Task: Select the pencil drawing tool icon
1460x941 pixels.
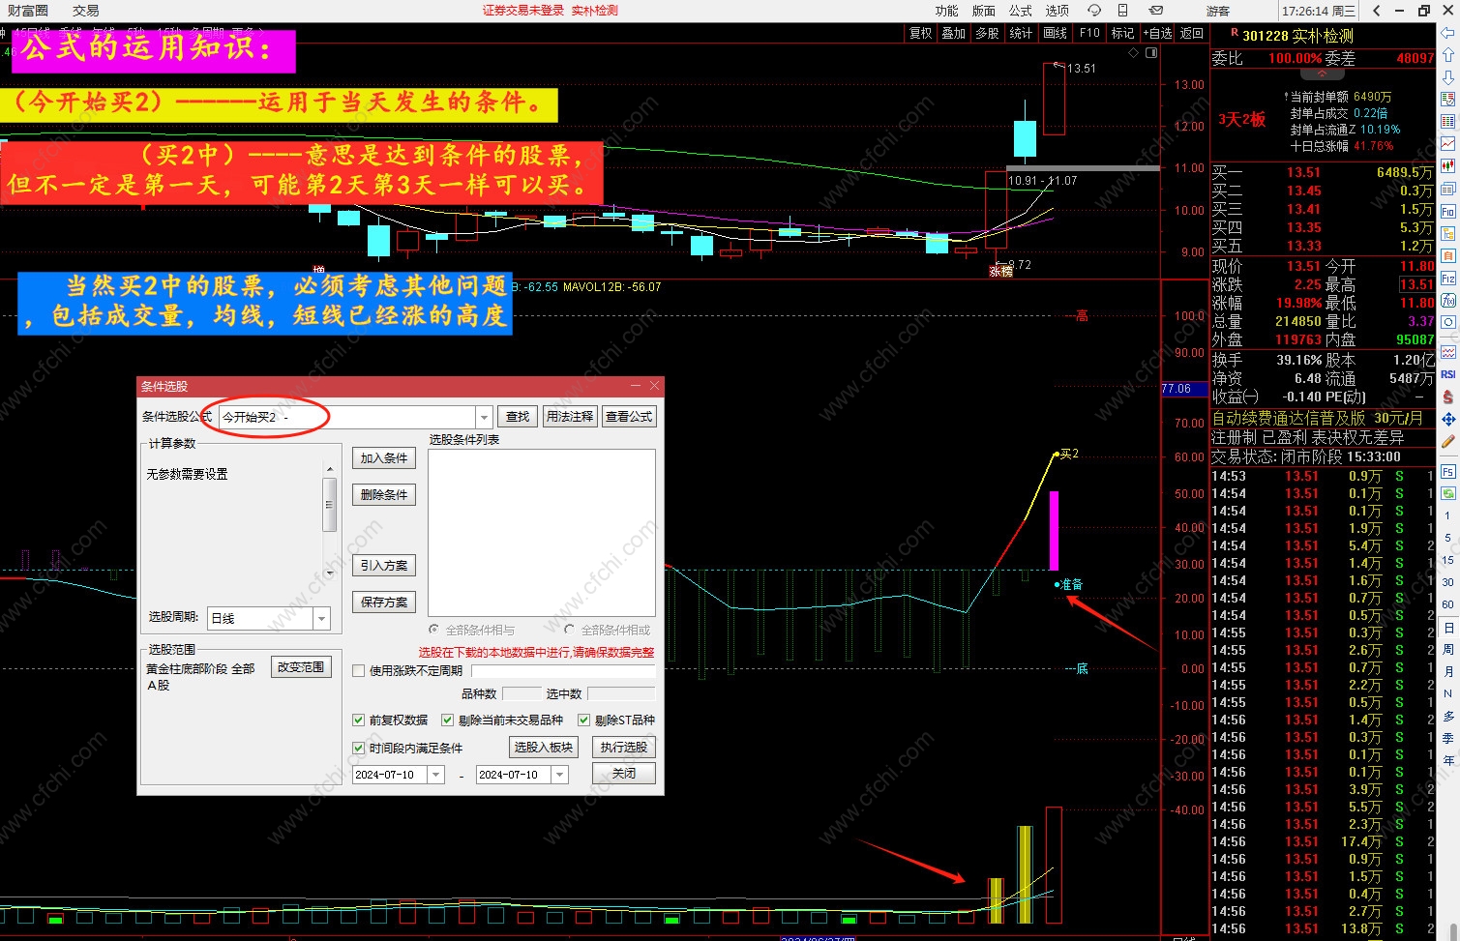Action: point(1448,442)
